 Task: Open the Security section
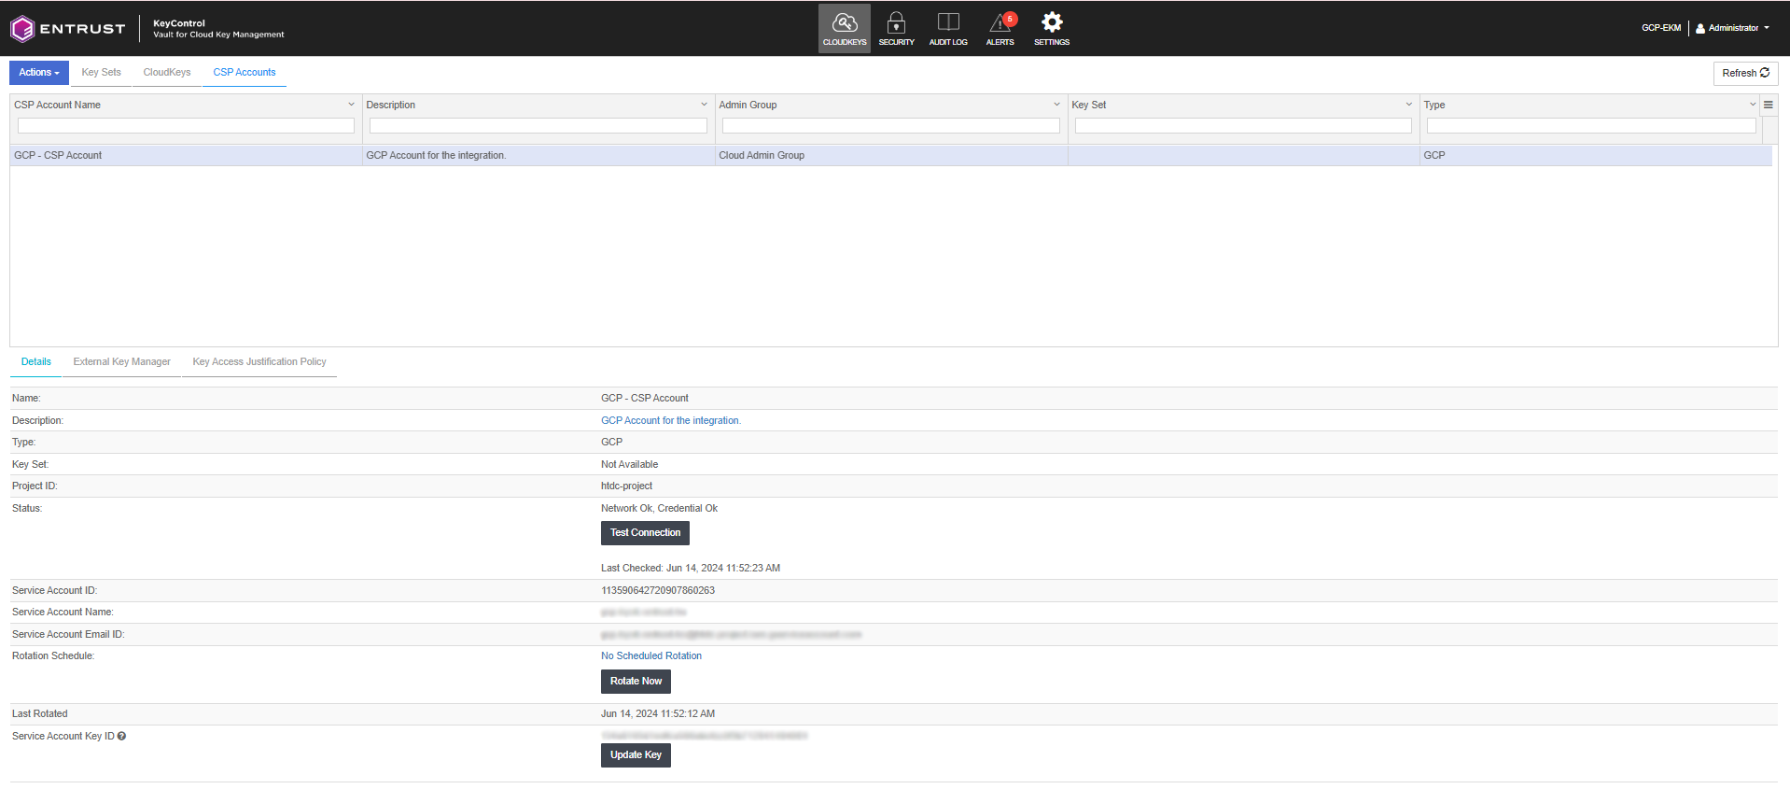pos(896,28)
